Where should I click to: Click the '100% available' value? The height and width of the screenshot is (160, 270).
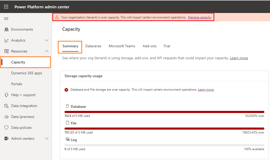click(254, 149)
